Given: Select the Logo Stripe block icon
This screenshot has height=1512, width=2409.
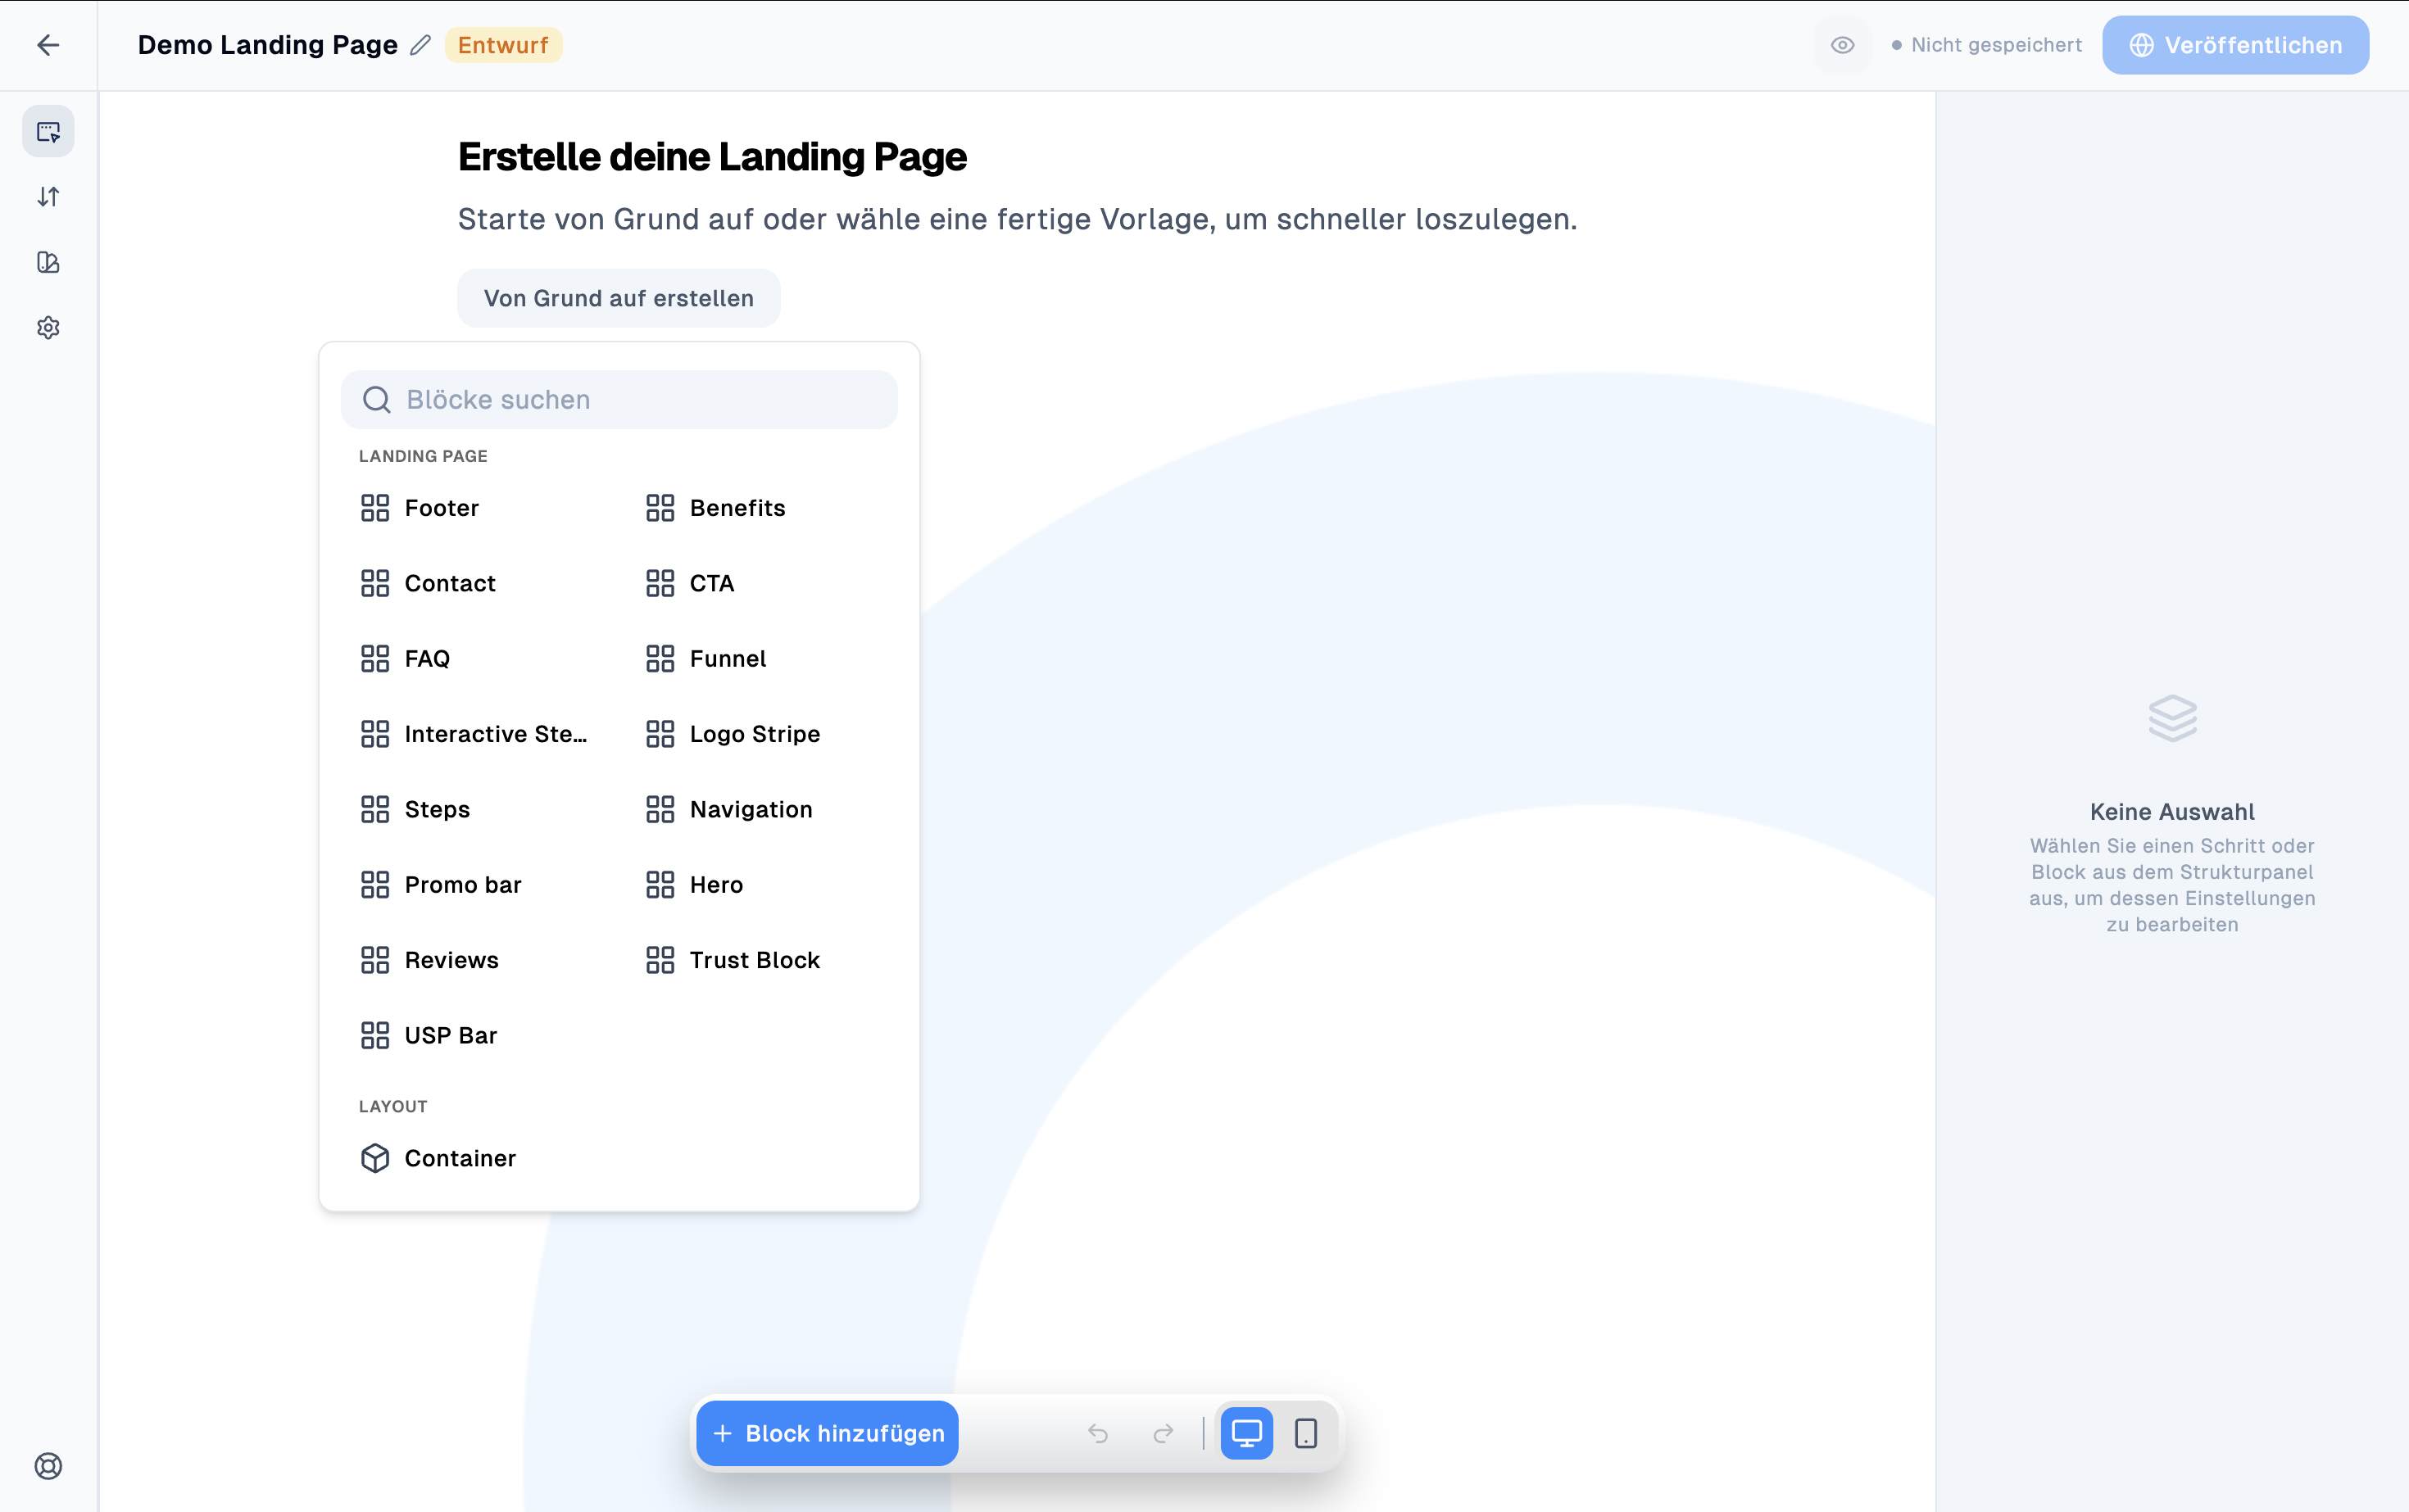Looking at the screenshot, I should [x=660, y=734].
